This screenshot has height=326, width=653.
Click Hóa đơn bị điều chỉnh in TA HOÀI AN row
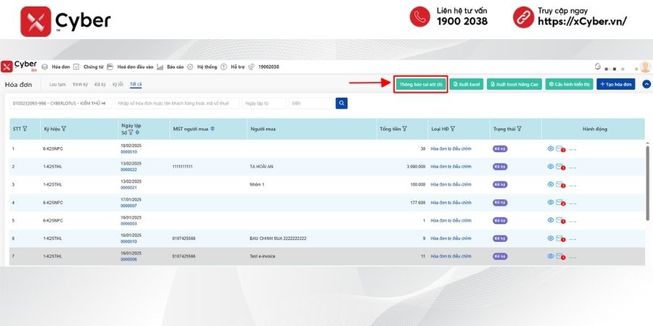pos(451,167)
